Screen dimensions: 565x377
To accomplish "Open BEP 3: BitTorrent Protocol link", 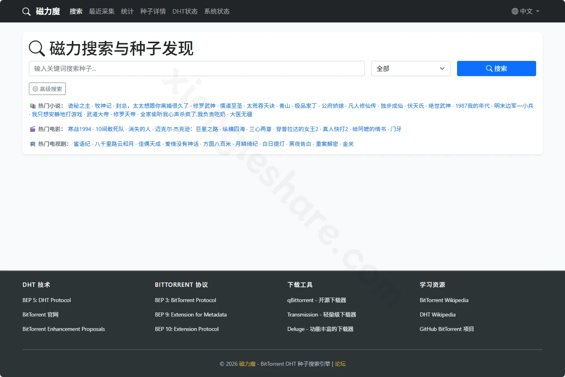I will point(185,300).
